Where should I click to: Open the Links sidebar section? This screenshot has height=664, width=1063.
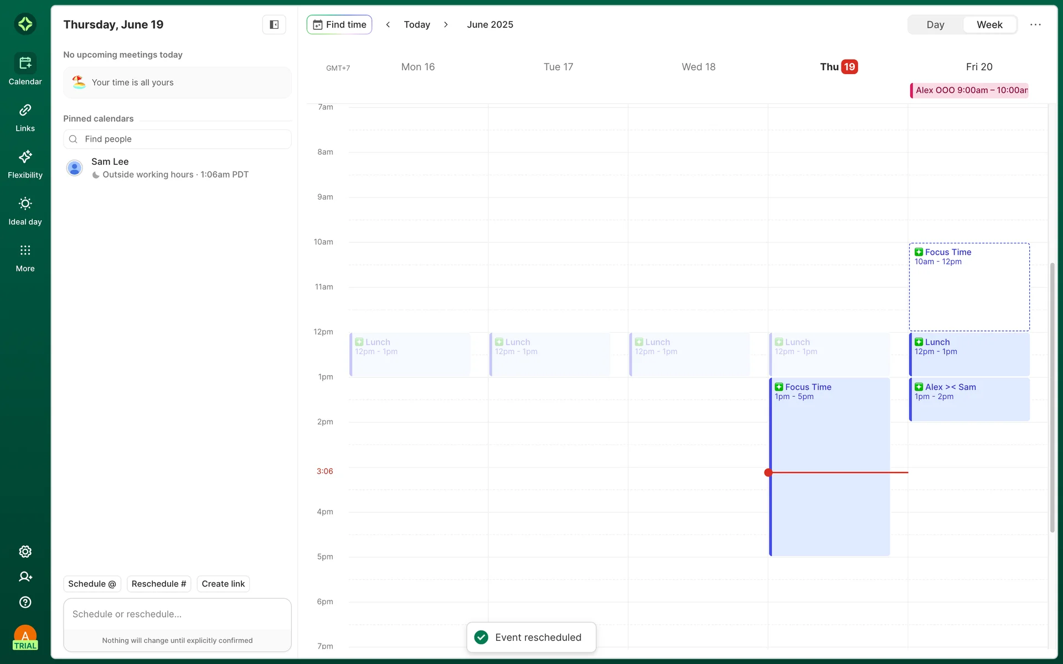point(25,117)
